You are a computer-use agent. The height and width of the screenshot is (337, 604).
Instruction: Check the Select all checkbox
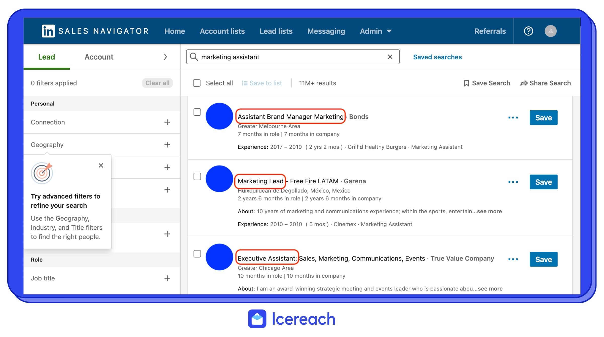pyautogui.click(x=197, y=83)
